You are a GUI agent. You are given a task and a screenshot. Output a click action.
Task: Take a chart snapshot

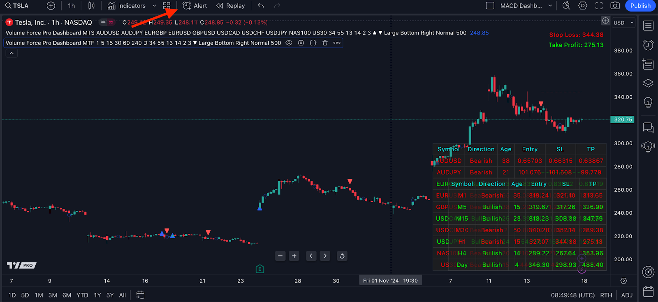point(615,6)
